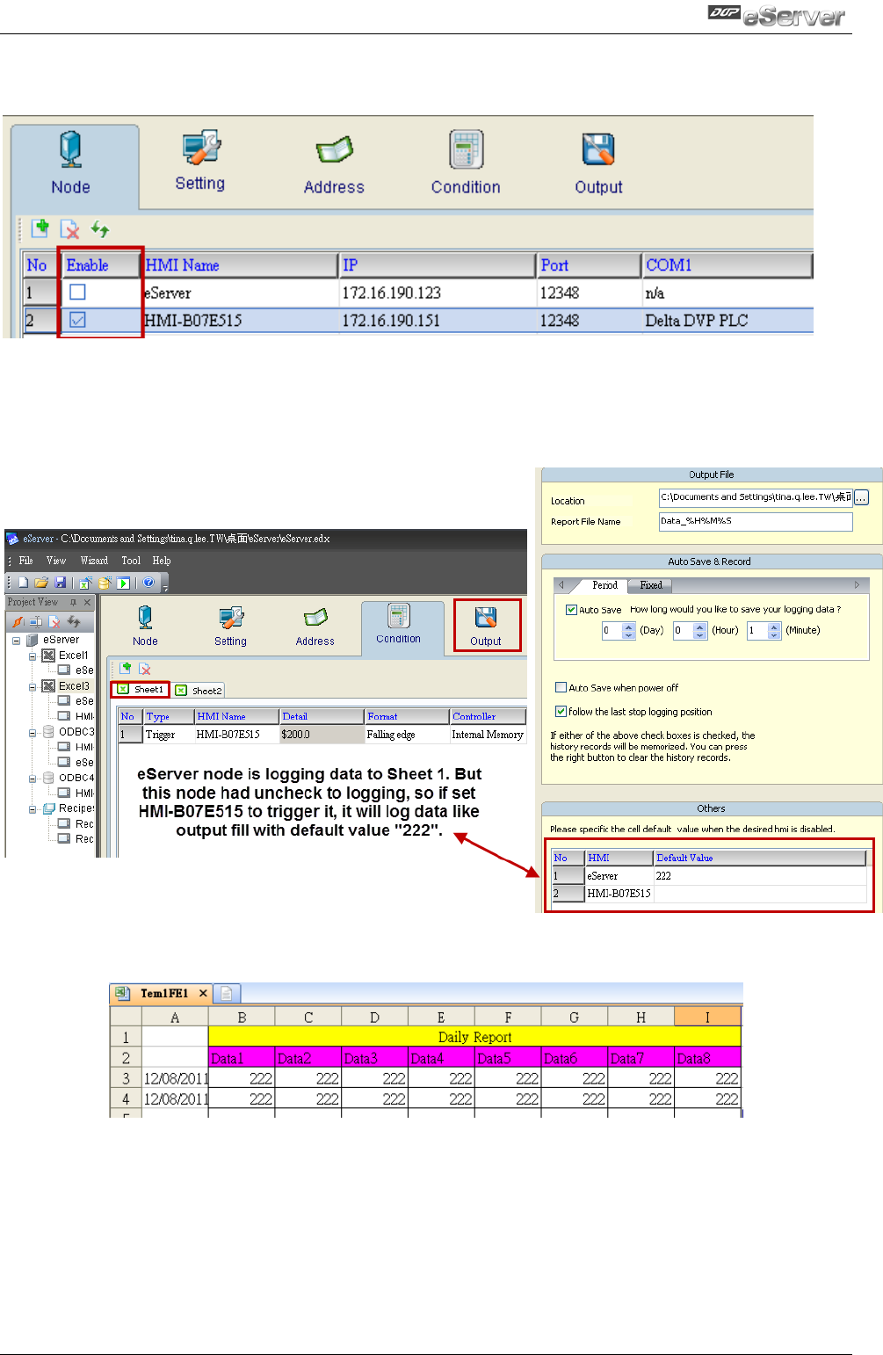This screenshot has height=1355, width=883.
Task: Open the Condition calculator icon in top panel
Action: click(466, 163)
